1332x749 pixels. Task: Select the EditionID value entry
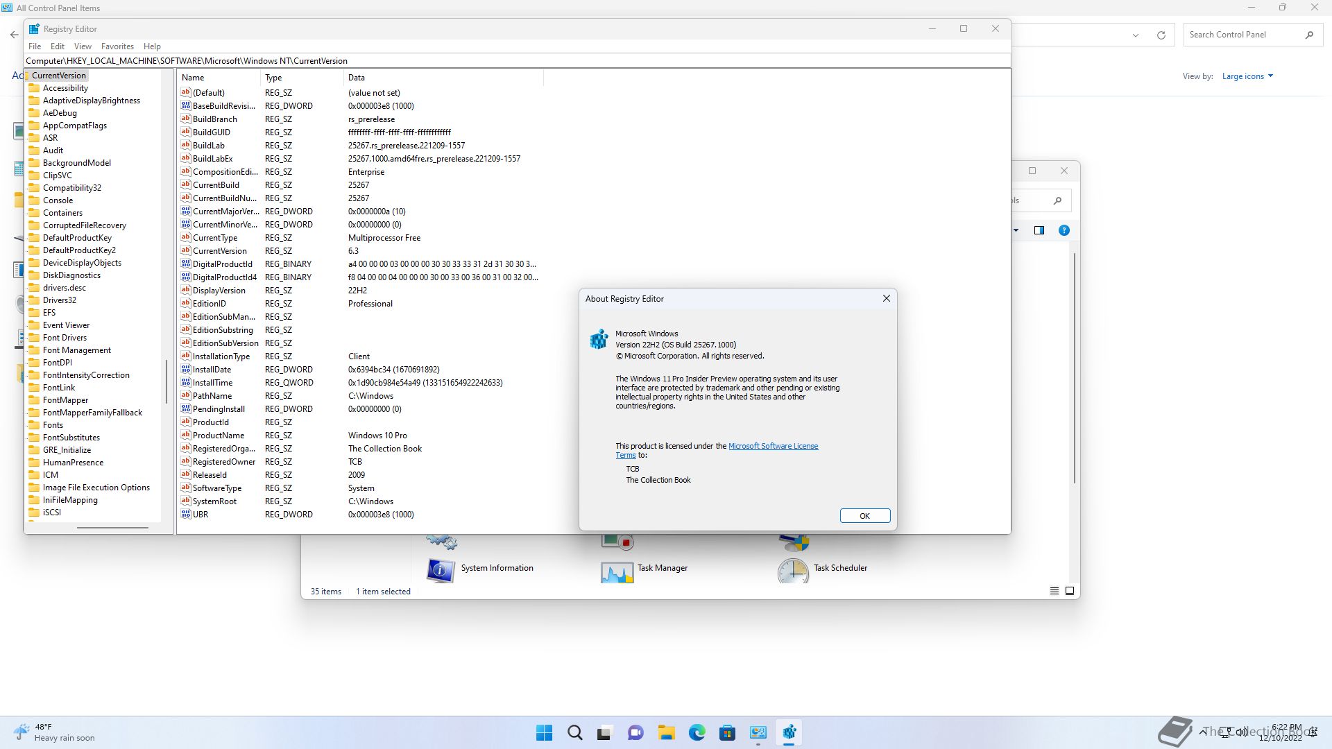(210, 304)
